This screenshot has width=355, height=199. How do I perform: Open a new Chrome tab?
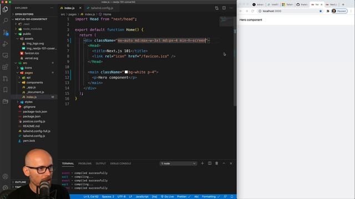pyautogui.click(x=343, y=4)
